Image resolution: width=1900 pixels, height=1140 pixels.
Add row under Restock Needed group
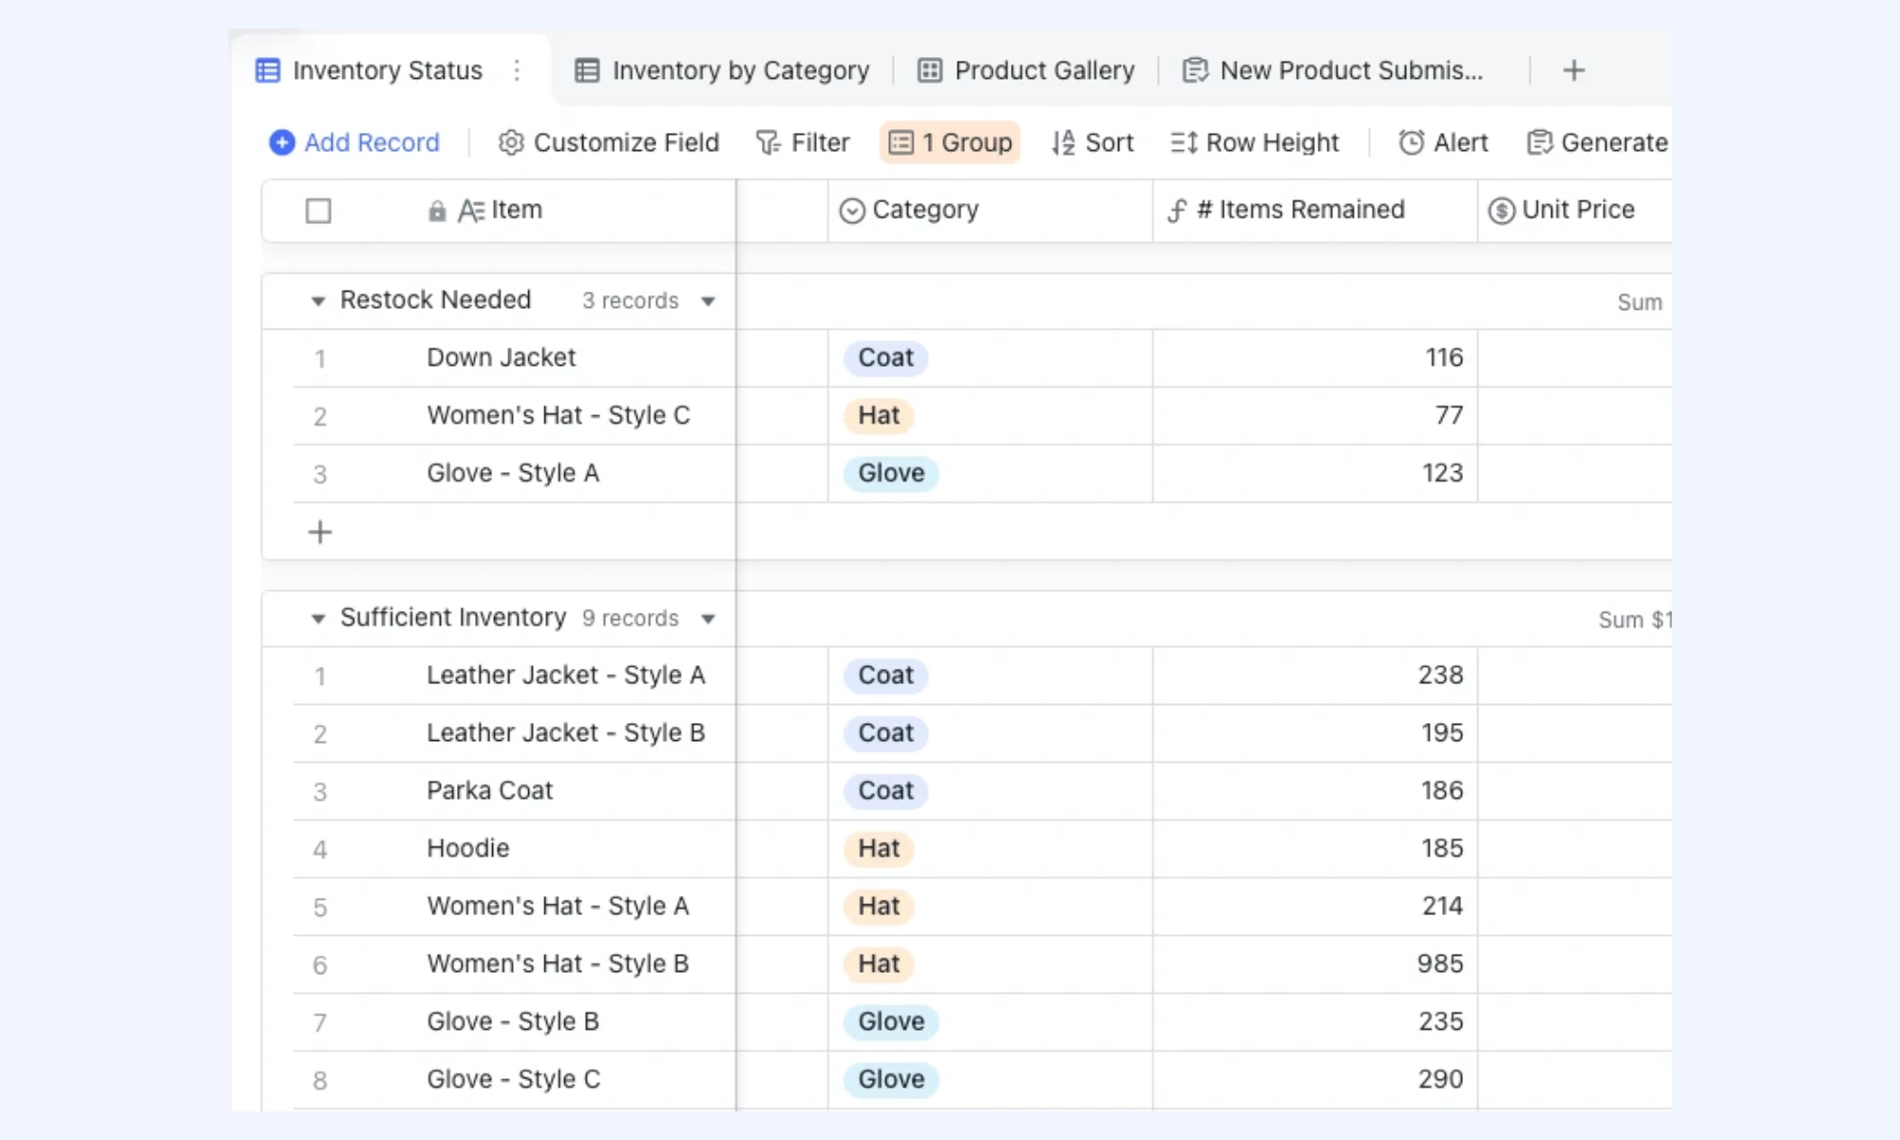tap(320, 532)
